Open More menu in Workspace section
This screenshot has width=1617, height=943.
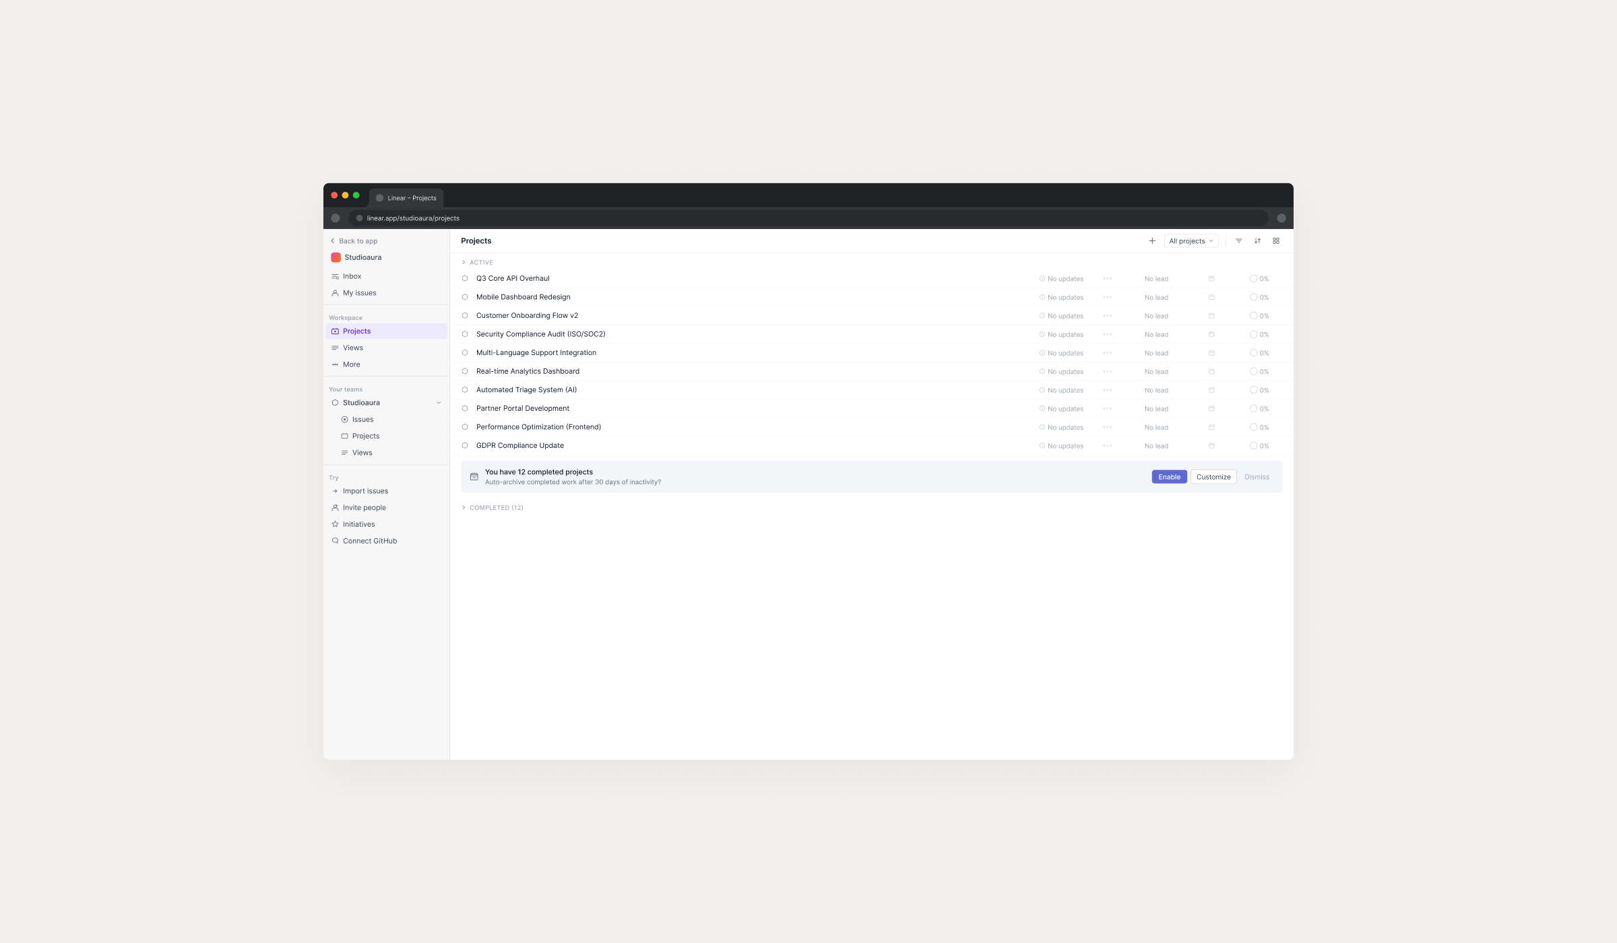(x=387, y=364)
